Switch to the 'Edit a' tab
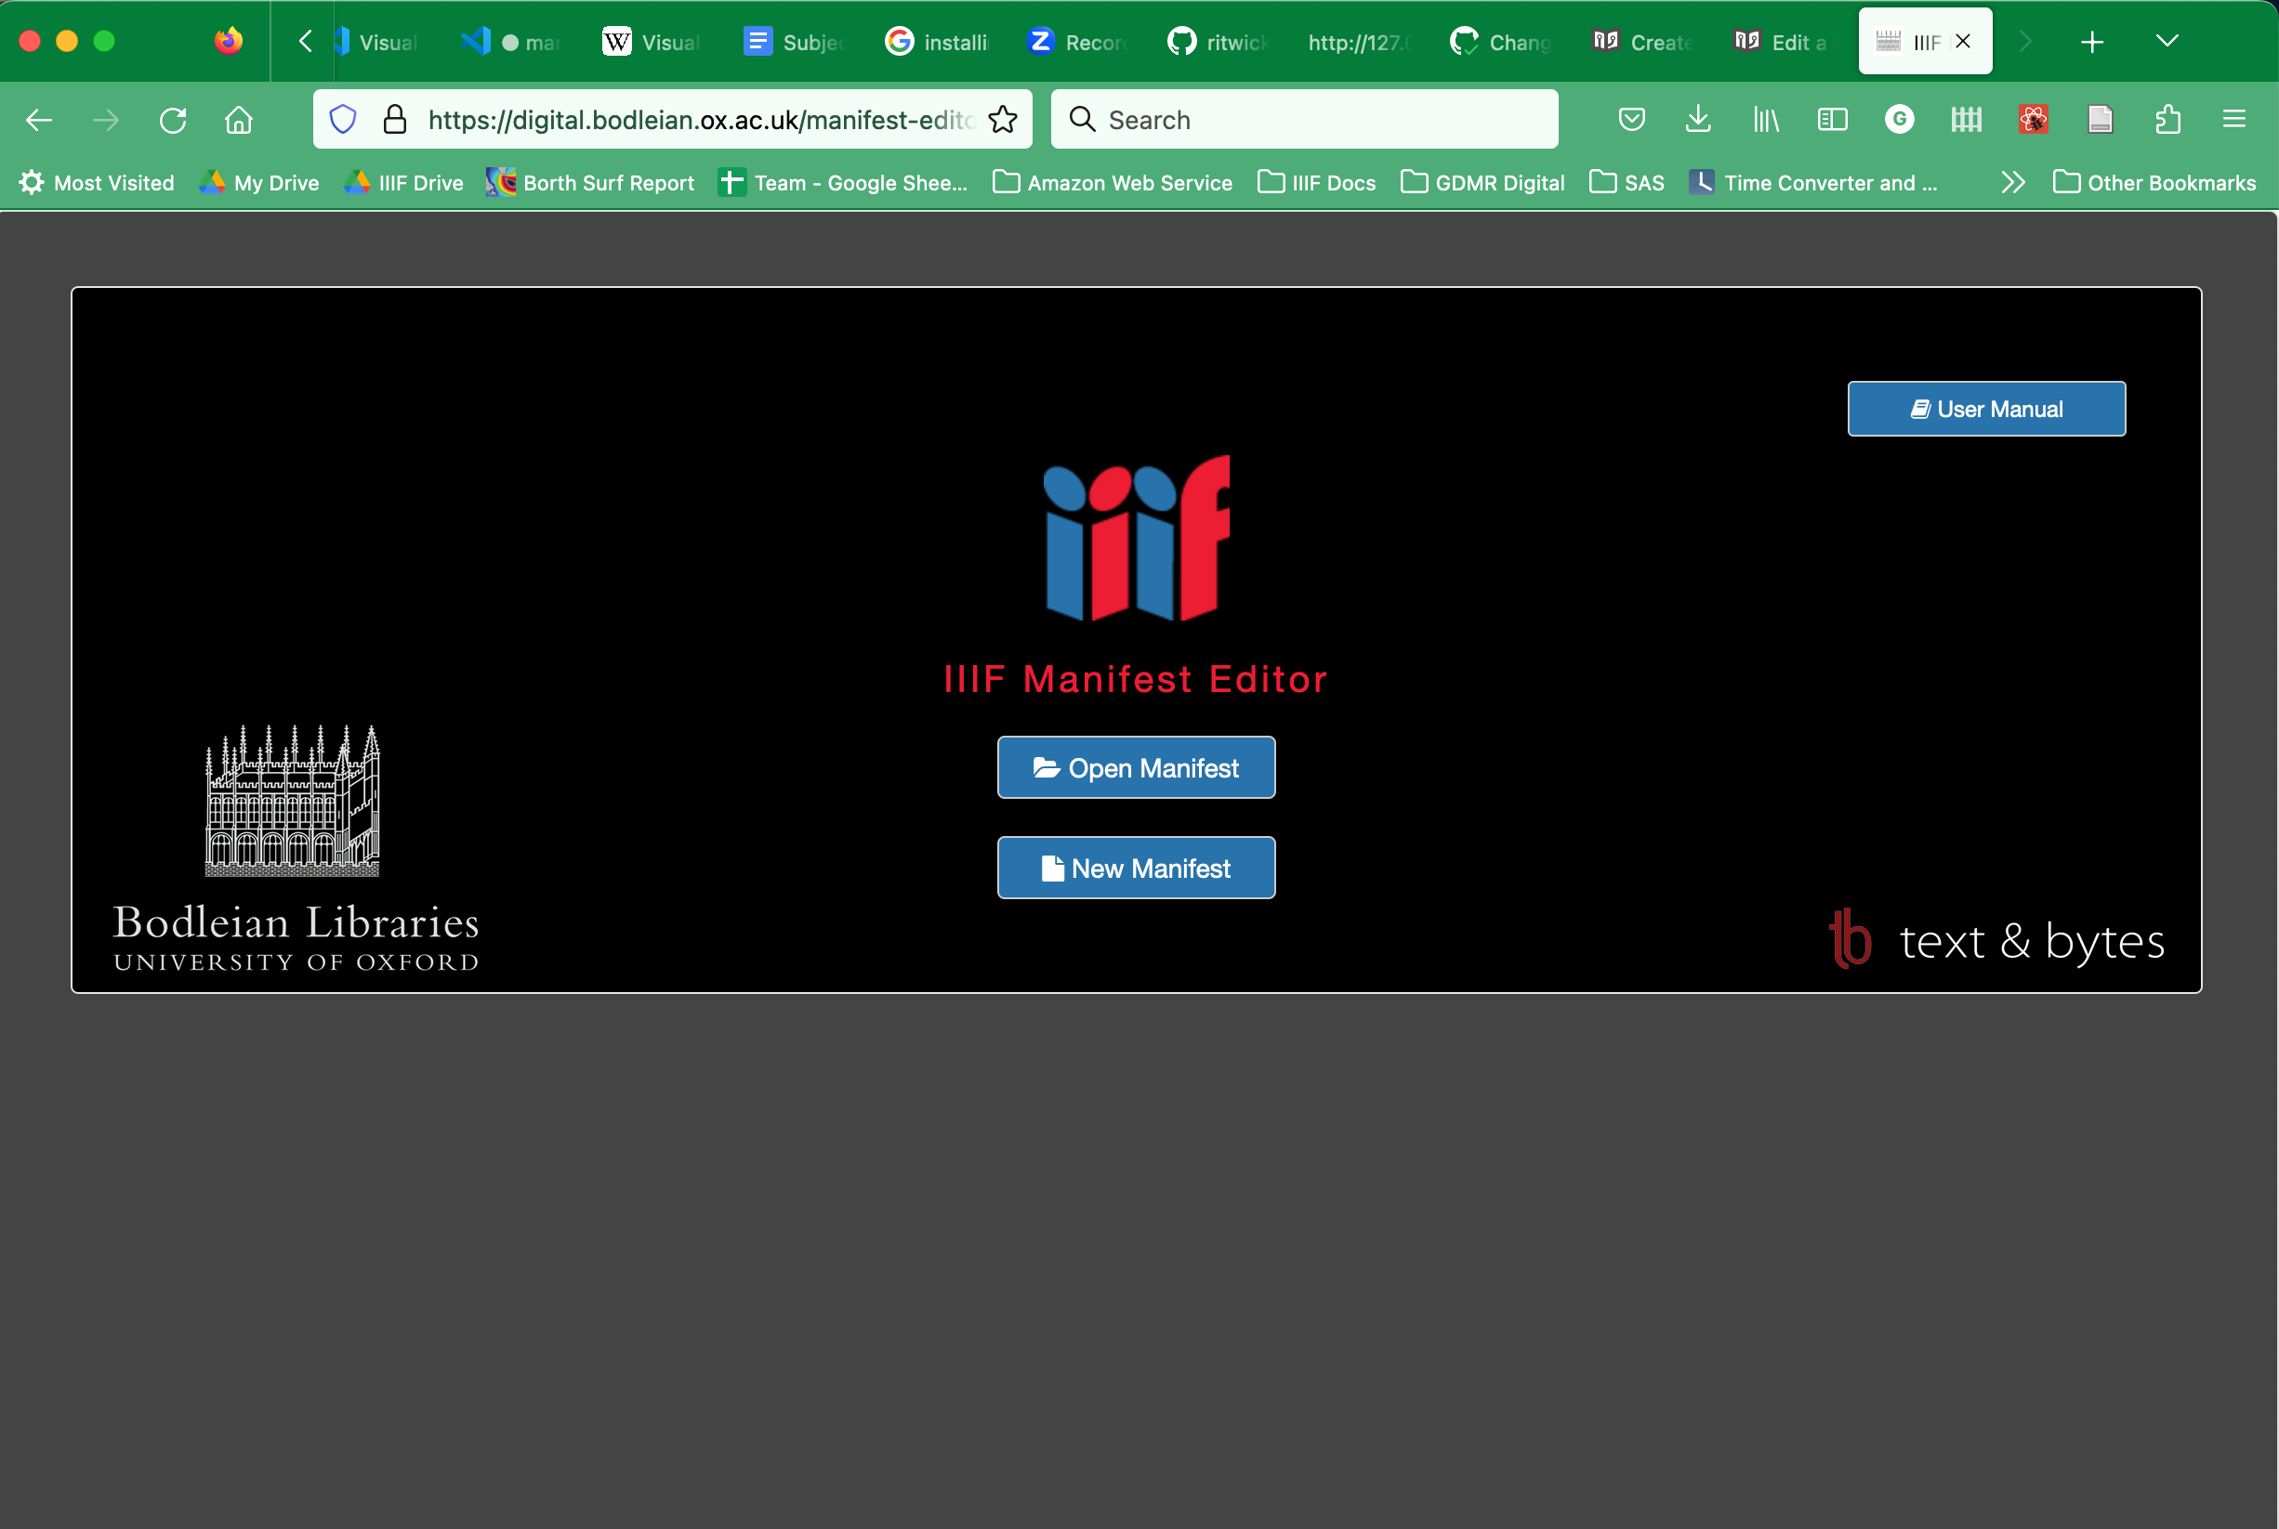This screenshot has width=2279, height=1529. click(x=1783, y=42)
